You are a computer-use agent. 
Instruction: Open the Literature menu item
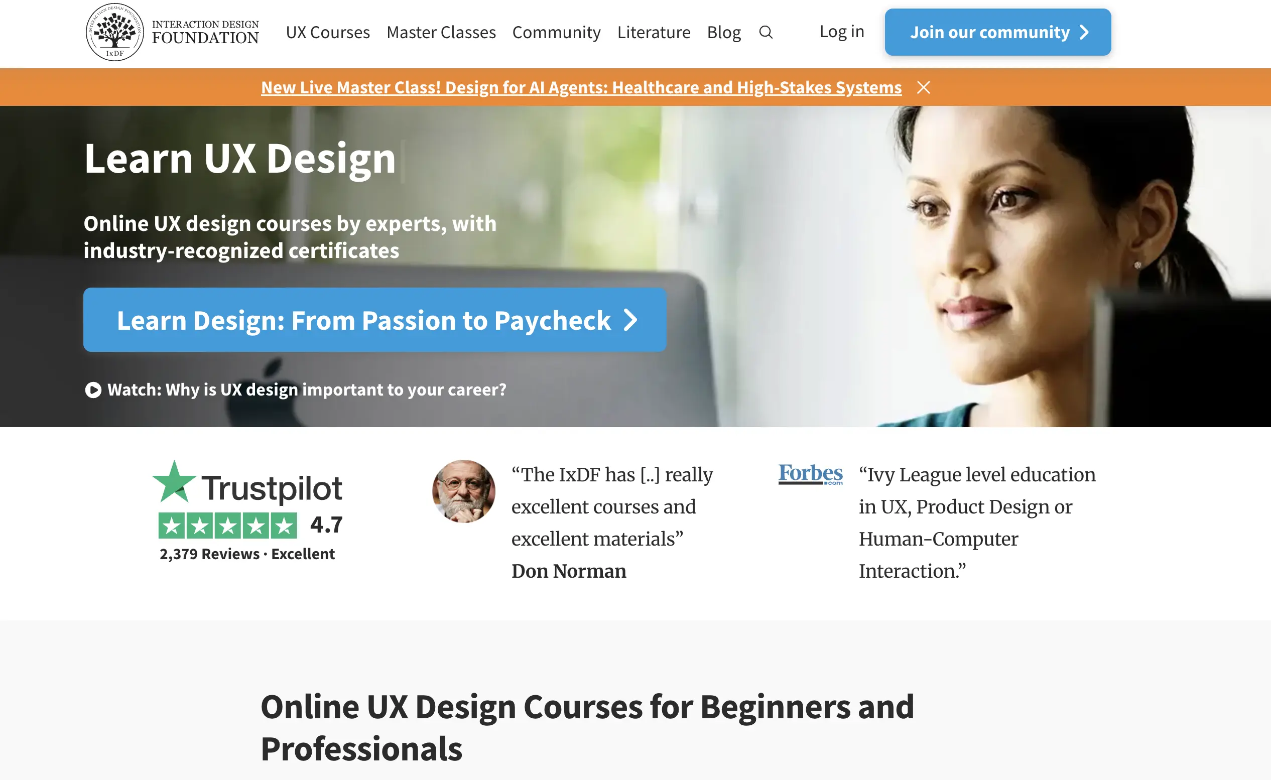[x=654, y=32]
